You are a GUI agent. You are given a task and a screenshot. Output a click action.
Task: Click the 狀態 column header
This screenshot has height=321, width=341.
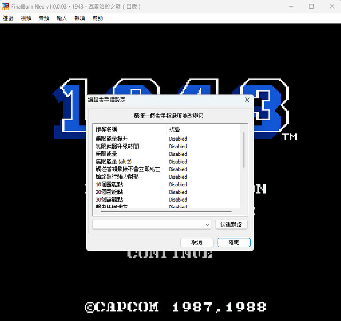(203, 129)
